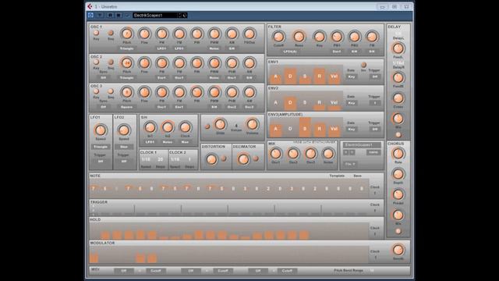The image size is (499, 281).
Task: Click the Note sequencer Template button
Action: coord(337,176)
